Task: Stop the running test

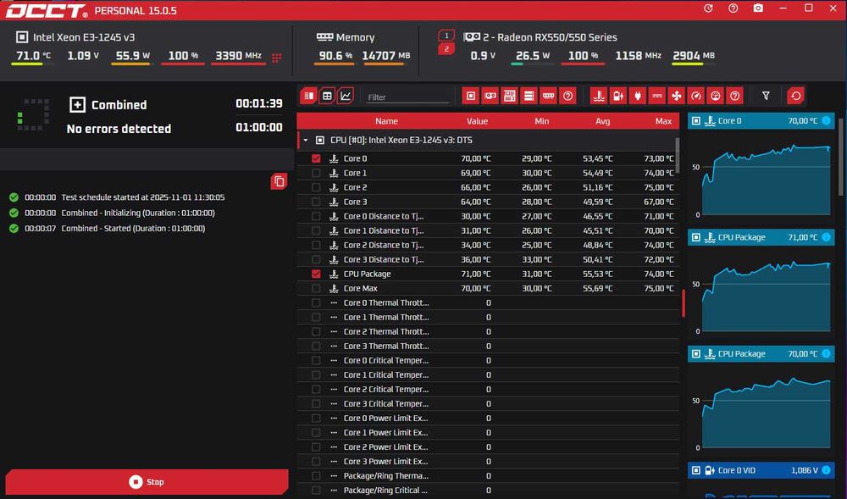Action: coord(147,482)
